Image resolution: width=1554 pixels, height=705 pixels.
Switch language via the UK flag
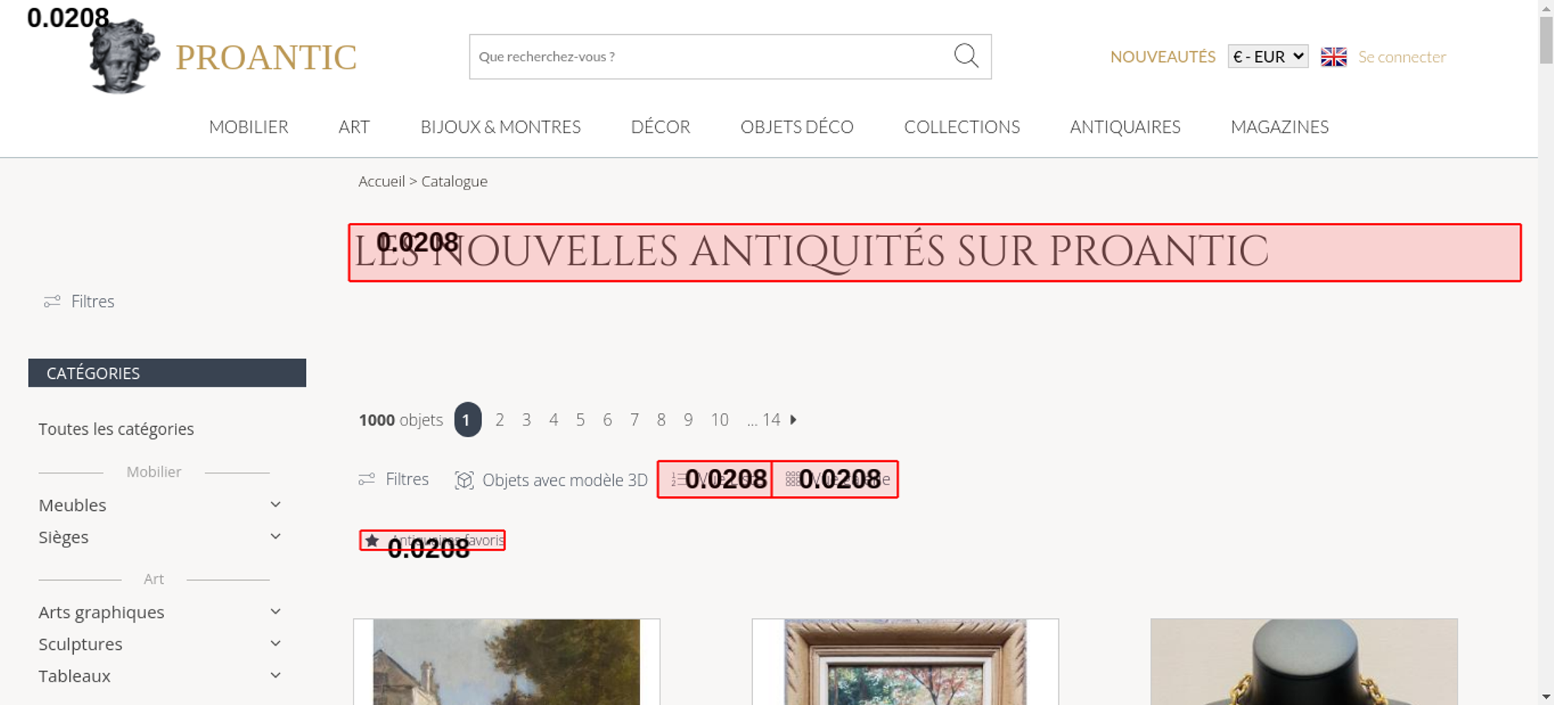(1333, 57)
